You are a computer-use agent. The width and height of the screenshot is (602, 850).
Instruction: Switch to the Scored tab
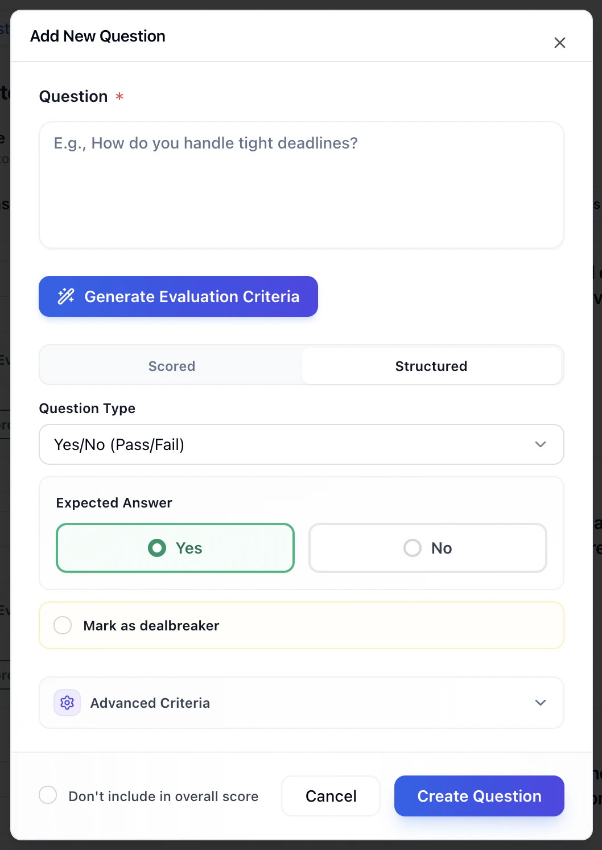coord(171,366)
